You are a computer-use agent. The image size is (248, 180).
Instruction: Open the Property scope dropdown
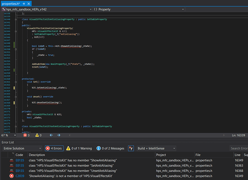pos(183,9)
